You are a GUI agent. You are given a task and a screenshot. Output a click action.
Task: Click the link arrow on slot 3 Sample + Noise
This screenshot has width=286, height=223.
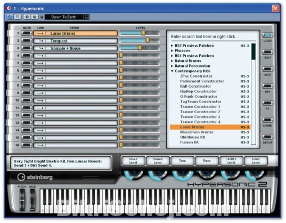point(41,48)
